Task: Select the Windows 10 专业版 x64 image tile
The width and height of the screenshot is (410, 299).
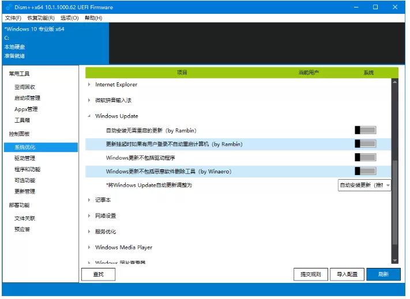Action: pos(56,44)
